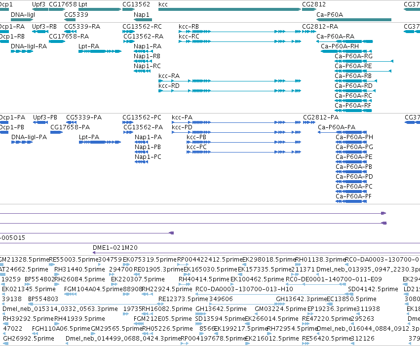Click the Ca-P60A-RE transcript label
This screenshot has height=346, width=420.
(x=353, y=66)
